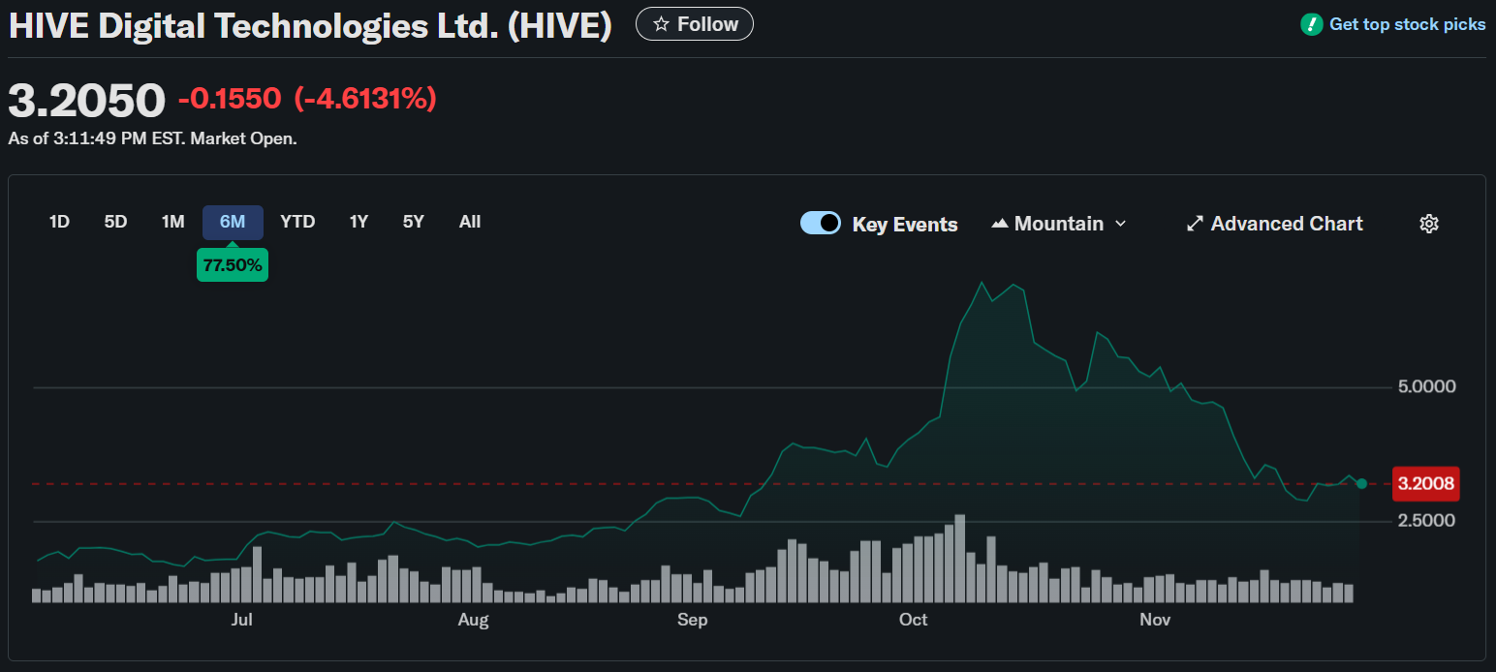
Task: Open chart settings gear icon
Action: click(1428, 224)
